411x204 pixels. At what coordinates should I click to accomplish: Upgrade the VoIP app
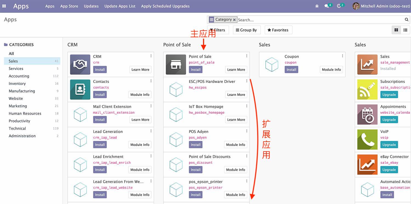(x=389, y=145)
